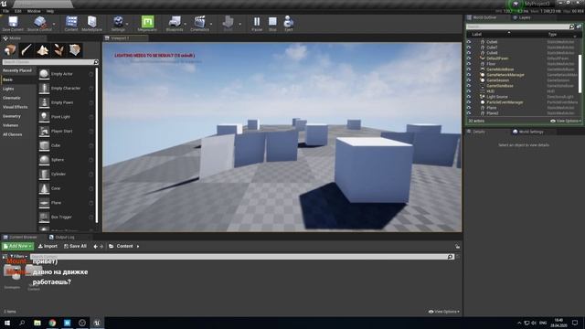
Task: Open the Settings toolbar icon
Action: [118, 24]
